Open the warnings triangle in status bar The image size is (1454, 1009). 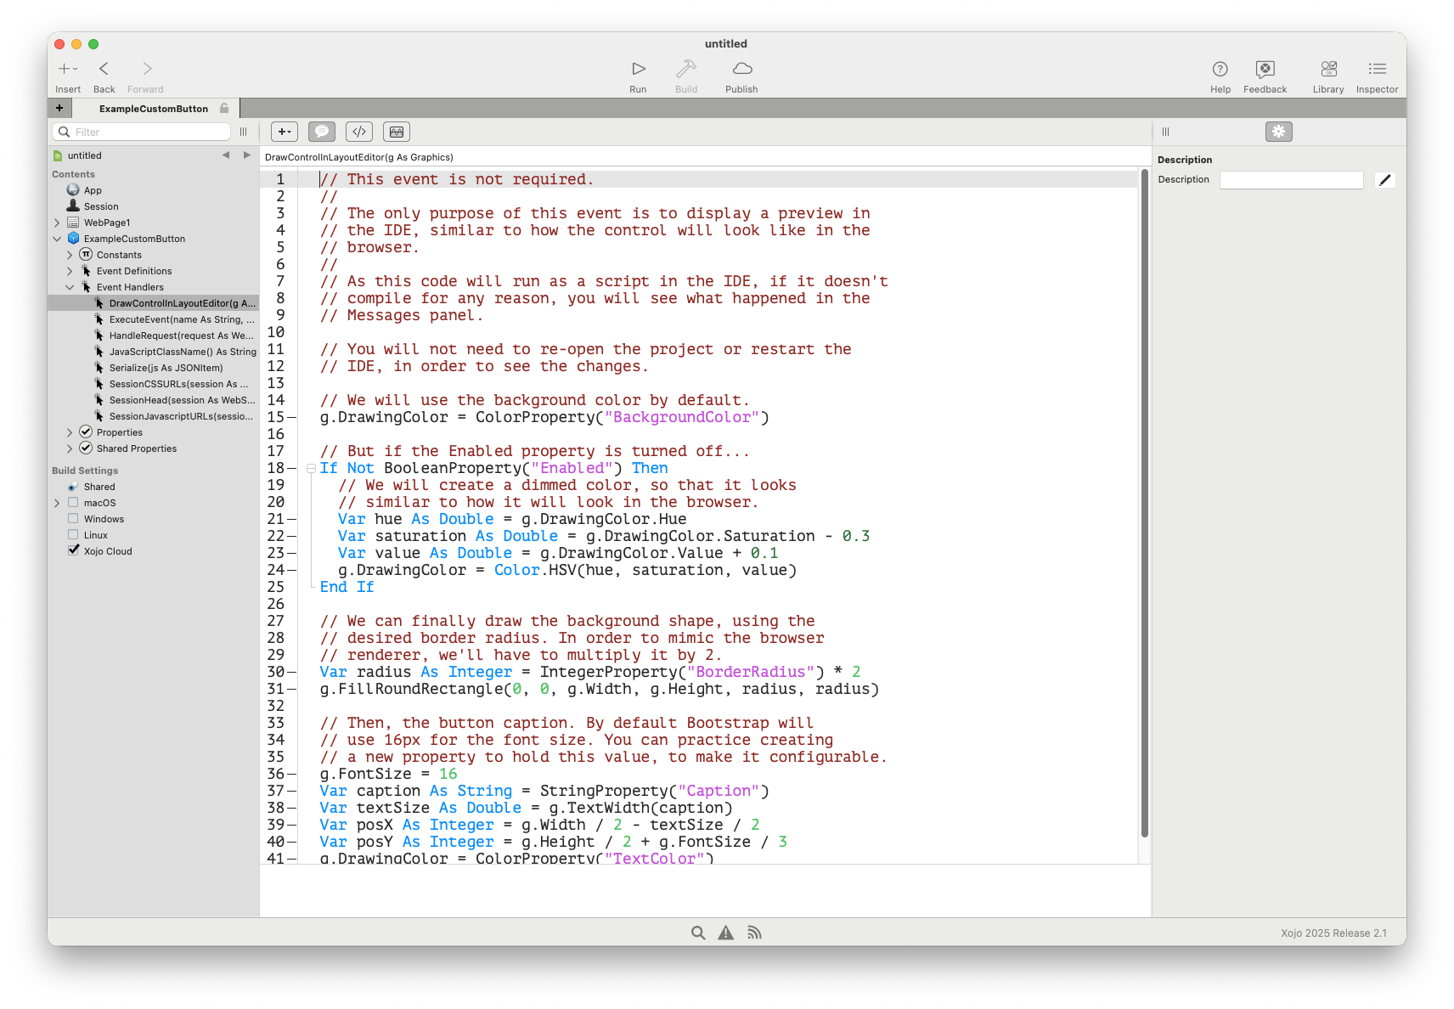tap(725, 933)
